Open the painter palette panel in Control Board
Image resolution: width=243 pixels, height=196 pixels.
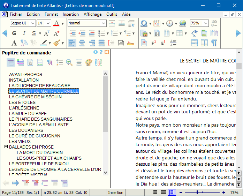click(89, 62)
